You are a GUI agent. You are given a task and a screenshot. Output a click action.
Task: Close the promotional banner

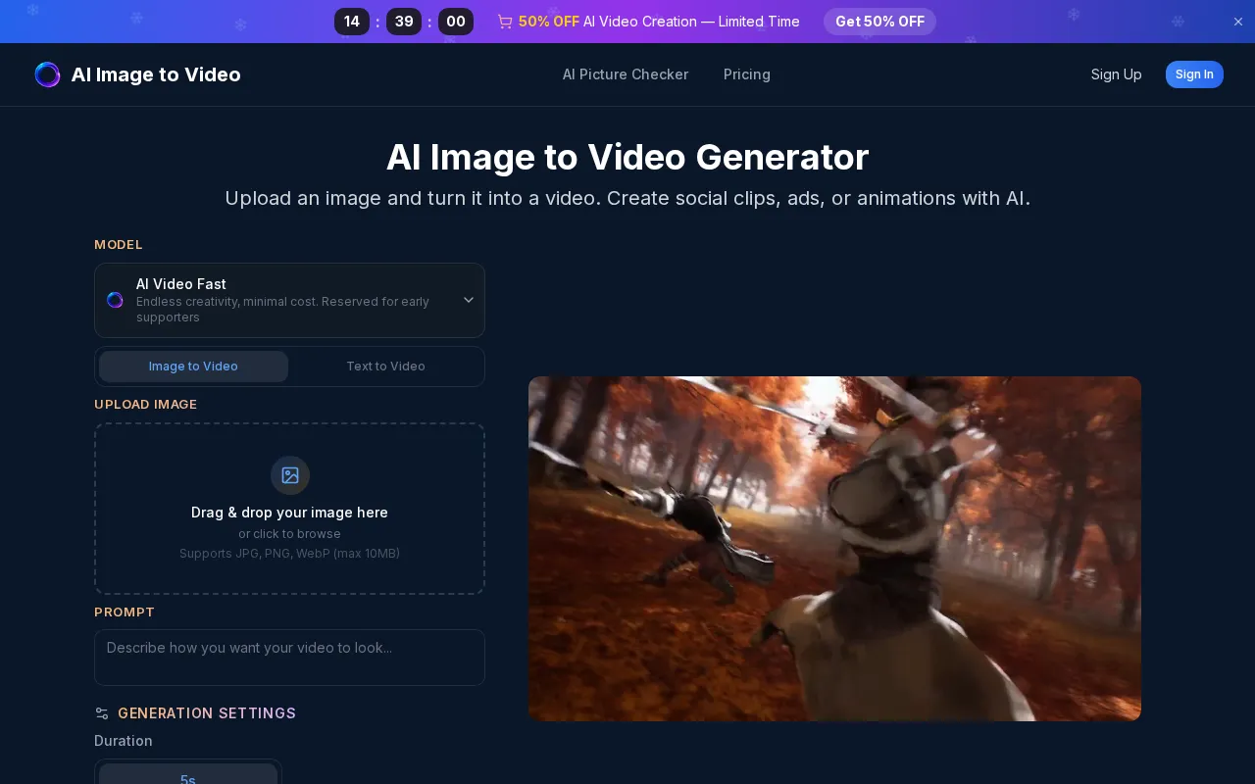point(1238,22)
